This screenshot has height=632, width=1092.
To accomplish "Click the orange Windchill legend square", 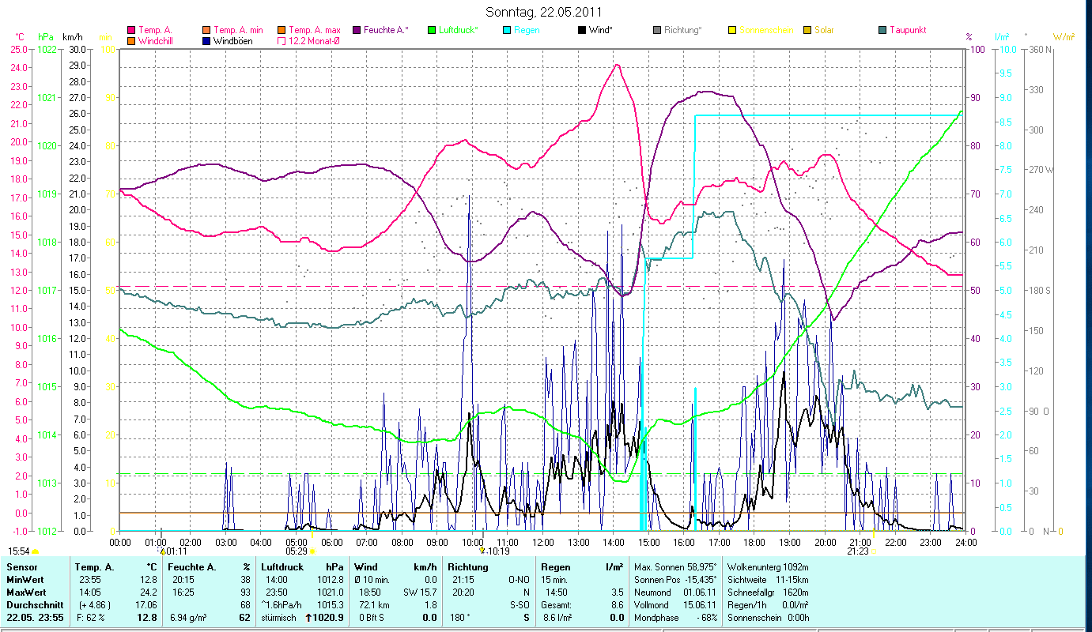I will click(131, 41).
